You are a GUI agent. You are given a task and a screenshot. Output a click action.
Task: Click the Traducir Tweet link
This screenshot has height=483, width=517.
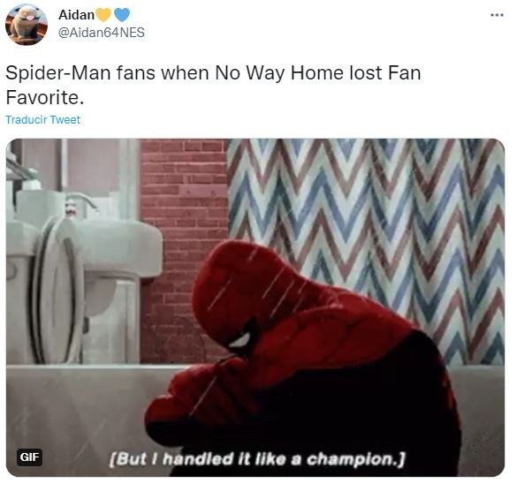pos(43,119)
